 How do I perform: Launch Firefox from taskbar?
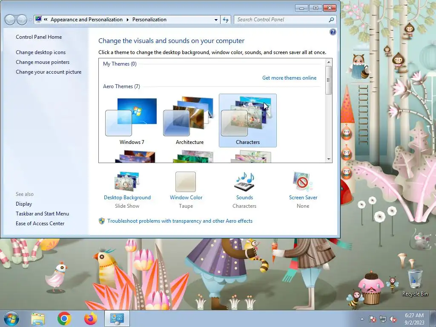[91, 318]
